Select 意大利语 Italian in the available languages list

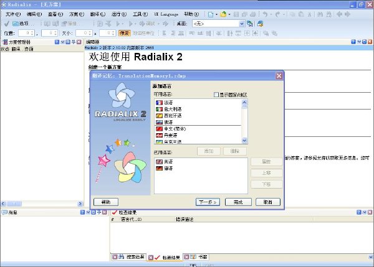pos(198,109)
